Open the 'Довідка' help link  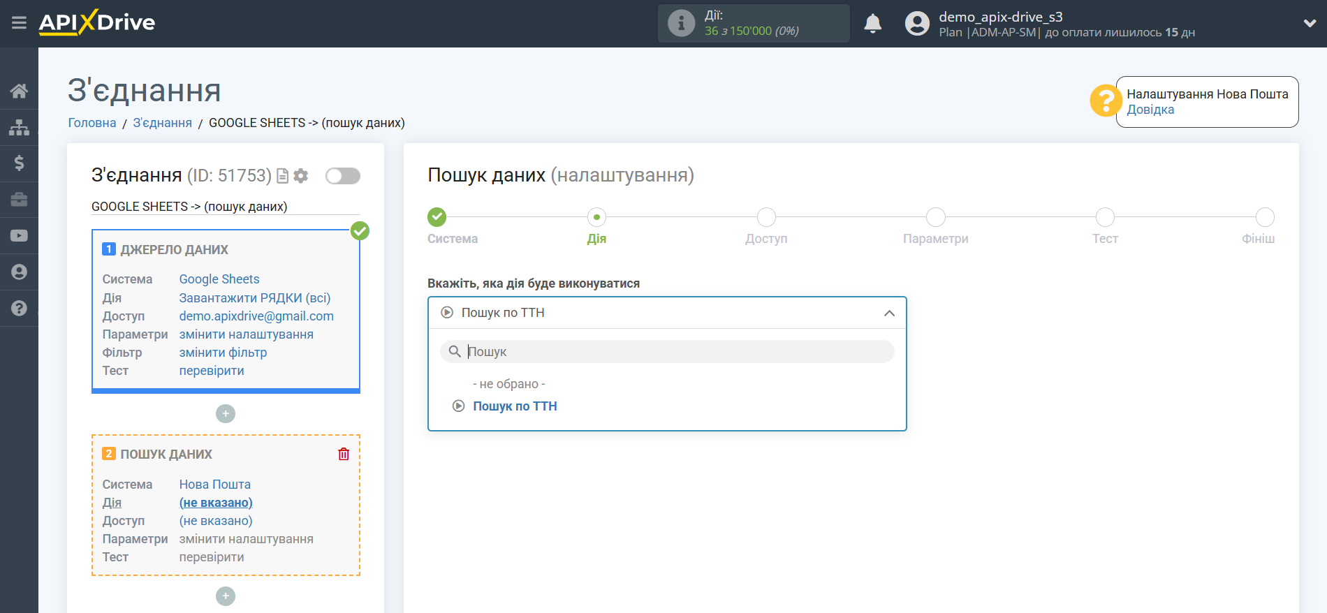1150,110
